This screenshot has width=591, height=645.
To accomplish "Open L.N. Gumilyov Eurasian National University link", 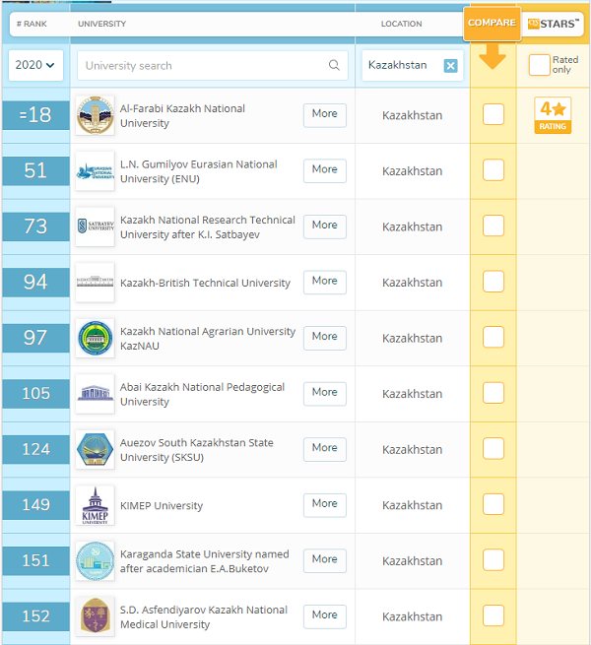I will click(198, 171).
